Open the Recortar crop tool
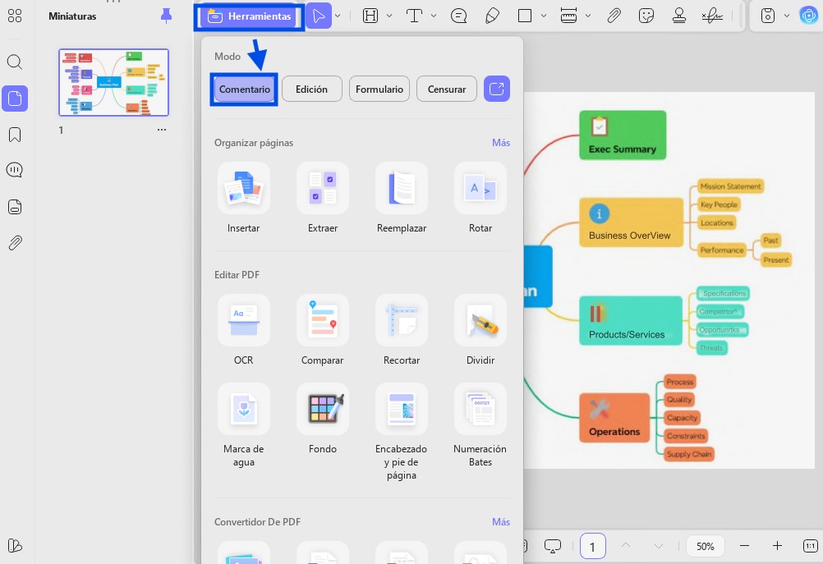This screenshot has height=564, width=823. [402, 320]
